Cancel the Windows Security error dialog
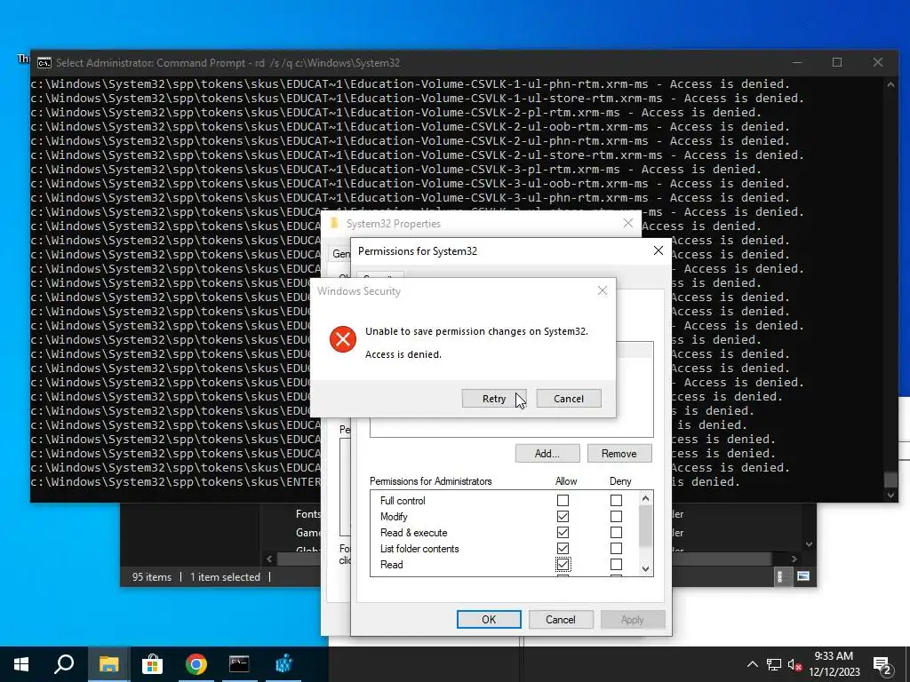The height and width of the screenshot is (682, 910). coord(568,399)
